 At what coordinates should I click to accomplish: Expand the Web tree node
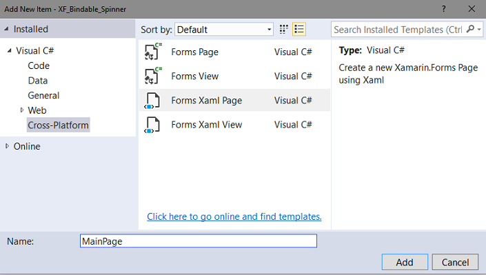click(x=21, y=110)
